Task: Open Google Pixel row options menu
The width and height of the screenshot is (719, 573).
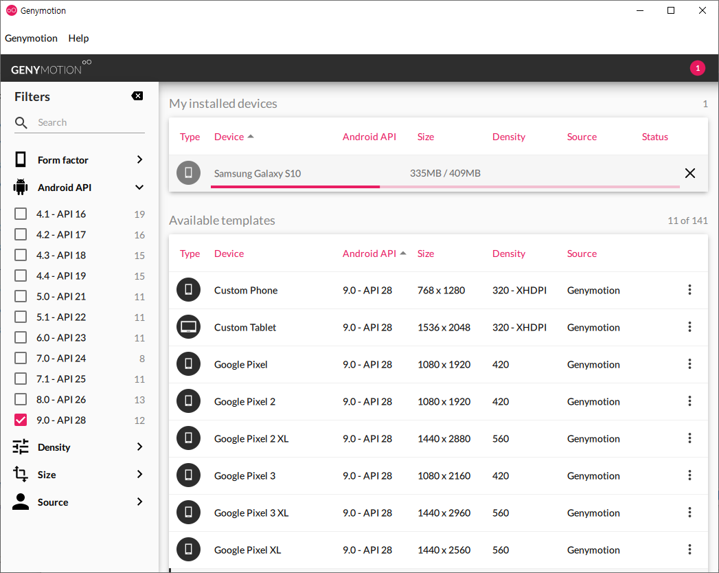Action: coord(689,364)
